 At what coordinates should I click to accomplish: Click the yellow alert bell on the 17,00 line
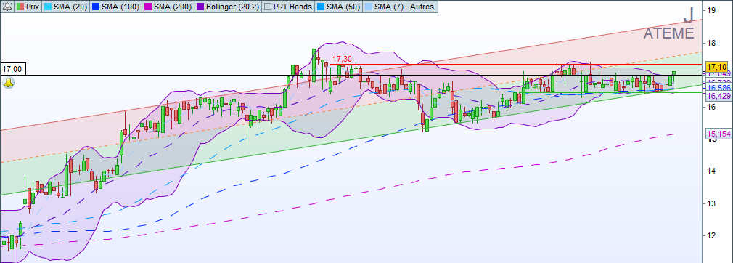(x=9, y=84)
